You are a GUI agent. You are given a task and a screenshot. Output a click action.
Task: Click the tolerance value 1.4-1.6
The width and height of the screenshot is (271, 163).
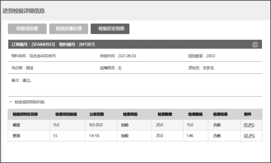tap(94, 136)
